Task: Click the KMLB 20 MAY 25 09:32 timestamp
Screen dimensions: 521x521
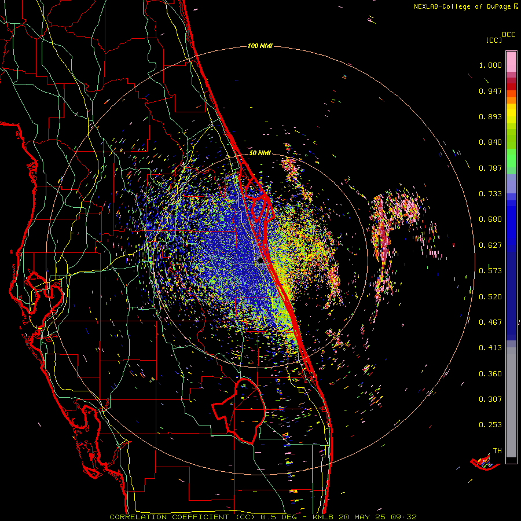Action: point(365,517)
